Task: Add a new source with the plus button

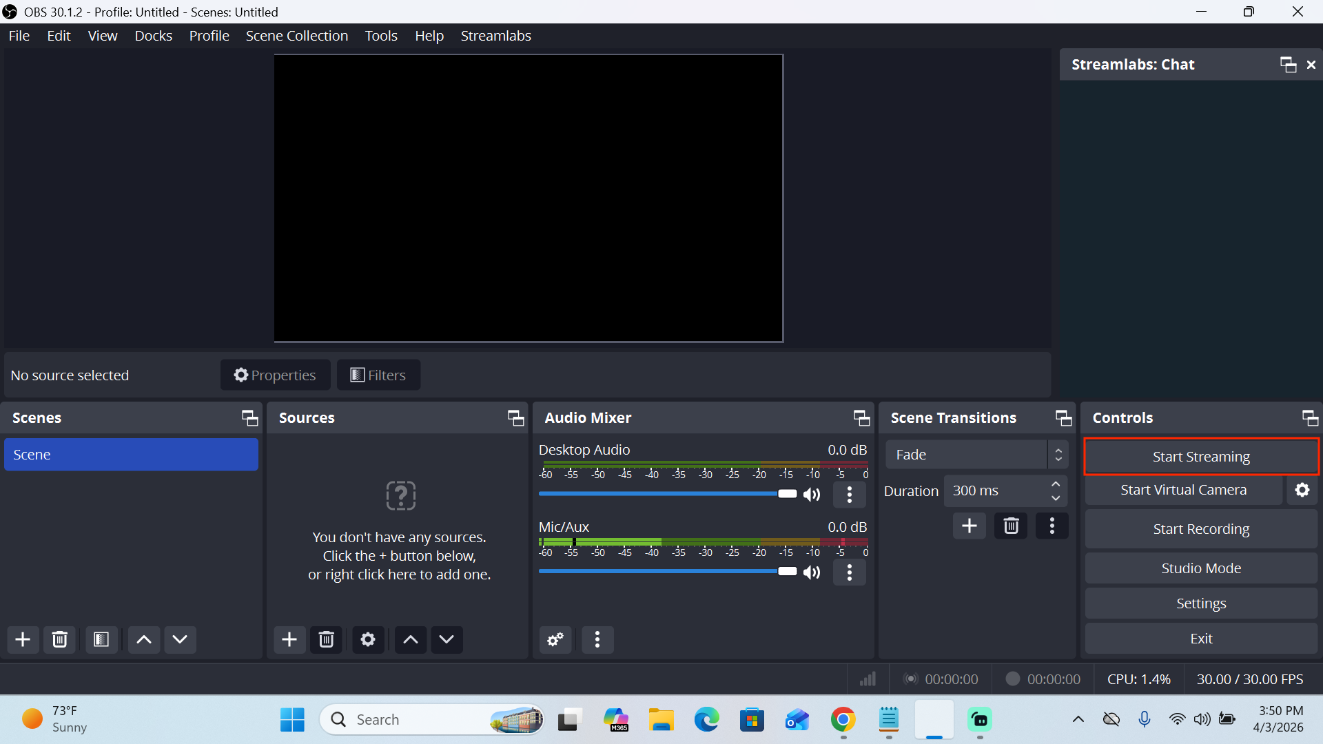Action: (289, 639)
